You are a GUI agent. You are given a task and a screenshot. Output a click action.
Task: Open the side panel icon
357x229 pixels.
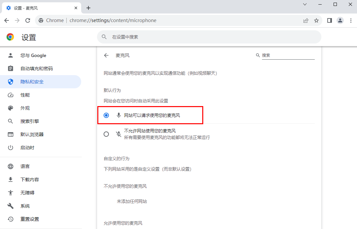pos(330,20)
